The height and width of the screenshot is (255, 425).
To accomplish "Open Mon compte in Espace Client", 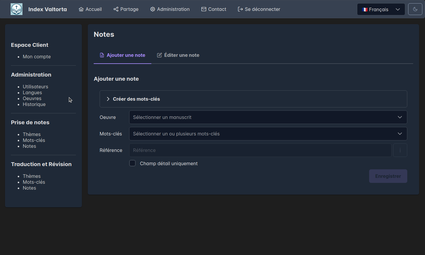I will tap(37, 57).
